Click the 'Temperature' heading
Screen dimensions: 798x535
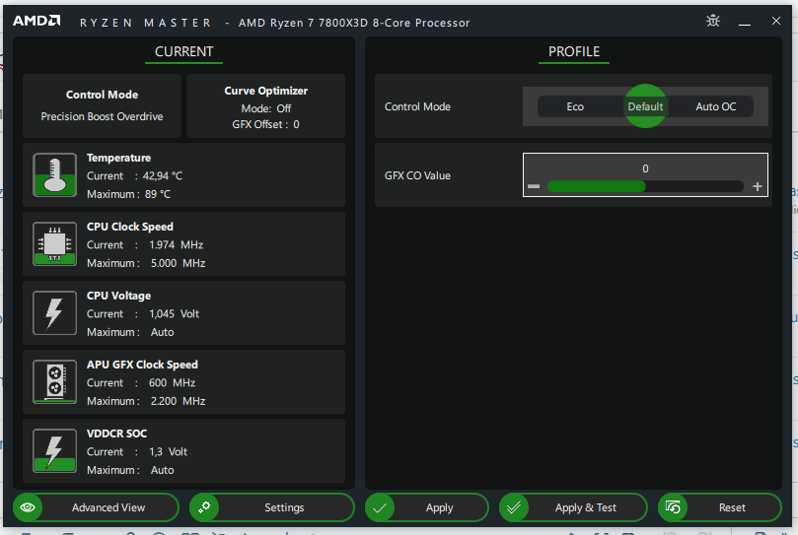pos(118,158)
